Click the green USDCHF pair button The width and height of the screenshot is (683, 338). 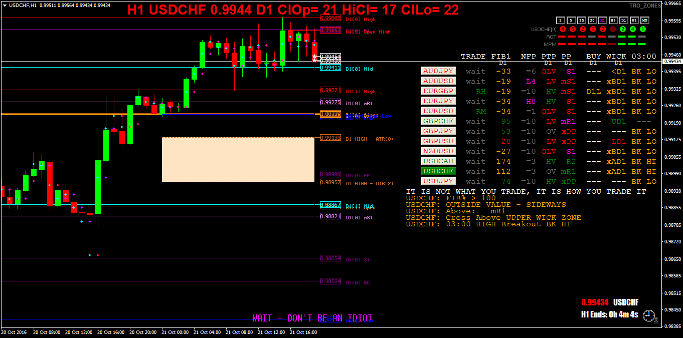438,171
